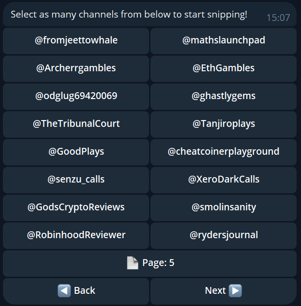Pick the @XeroDarkCalls channel
301x306 pixels.
pos(223,180)
